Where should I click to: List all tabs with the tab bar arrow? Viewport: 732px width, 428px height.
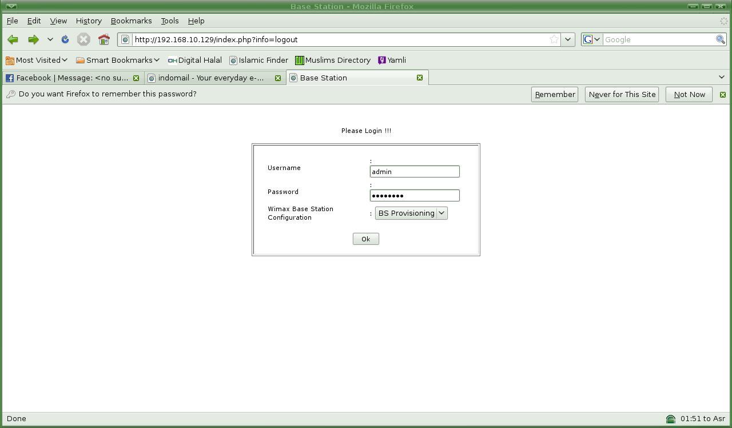[x=721, y=77]
